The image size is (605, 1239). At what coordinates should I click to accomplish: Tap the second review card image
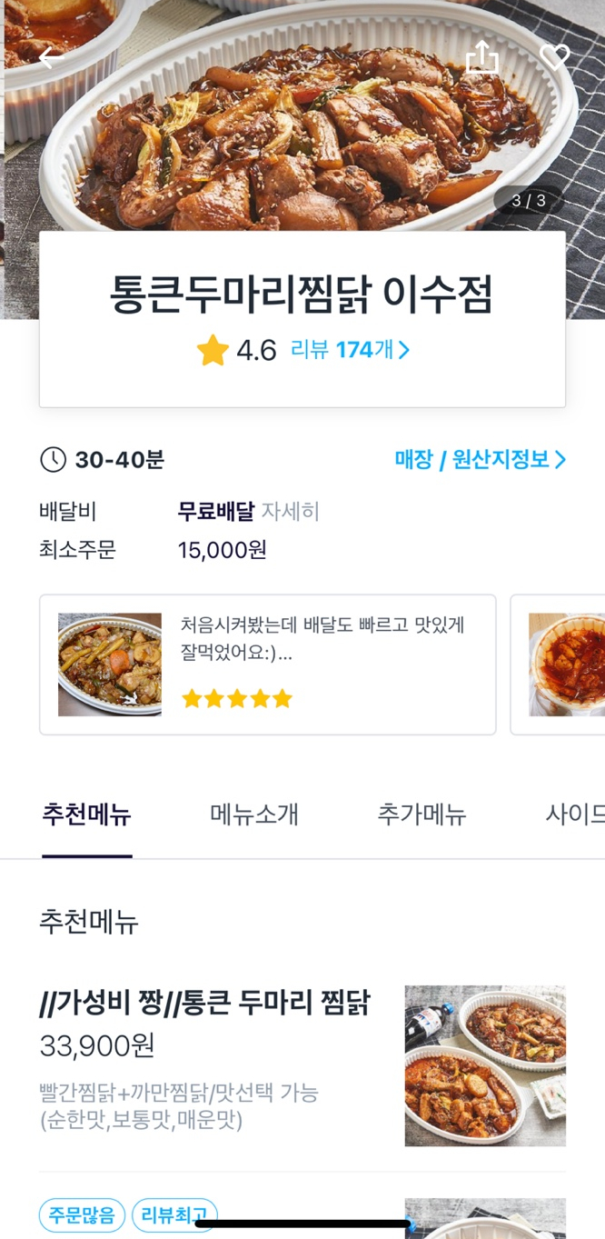click(x=567, y=664)
